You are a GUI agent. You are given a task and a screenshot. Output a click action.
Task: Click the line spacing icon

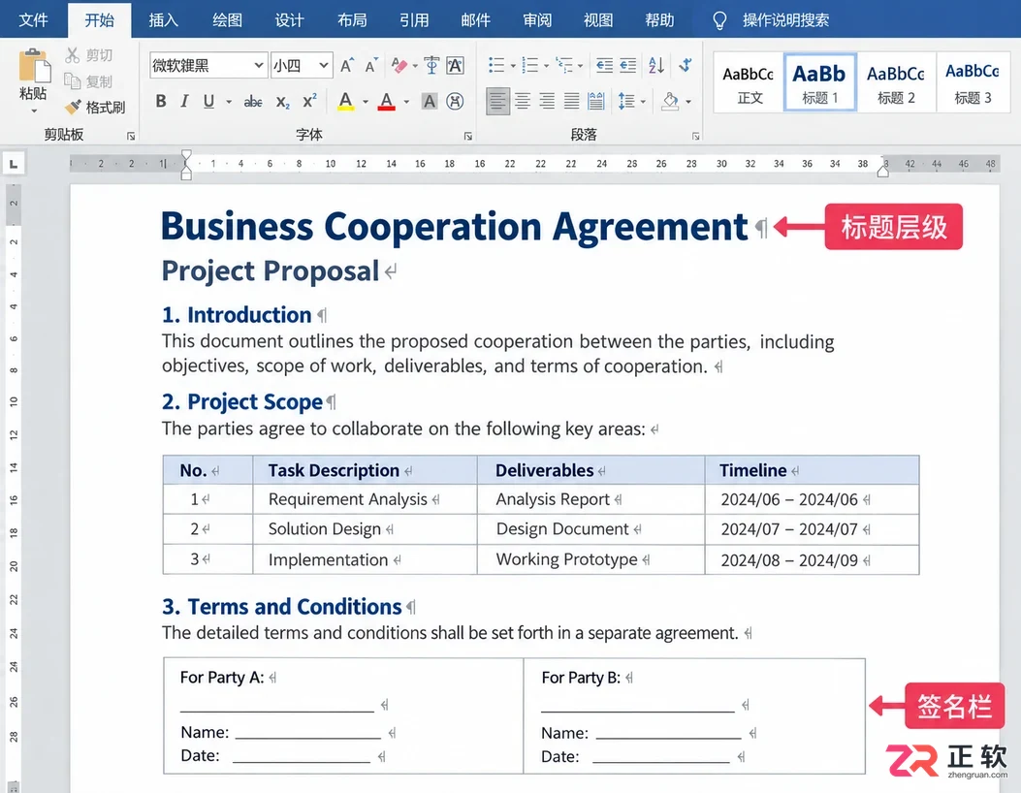click(626, 101)
